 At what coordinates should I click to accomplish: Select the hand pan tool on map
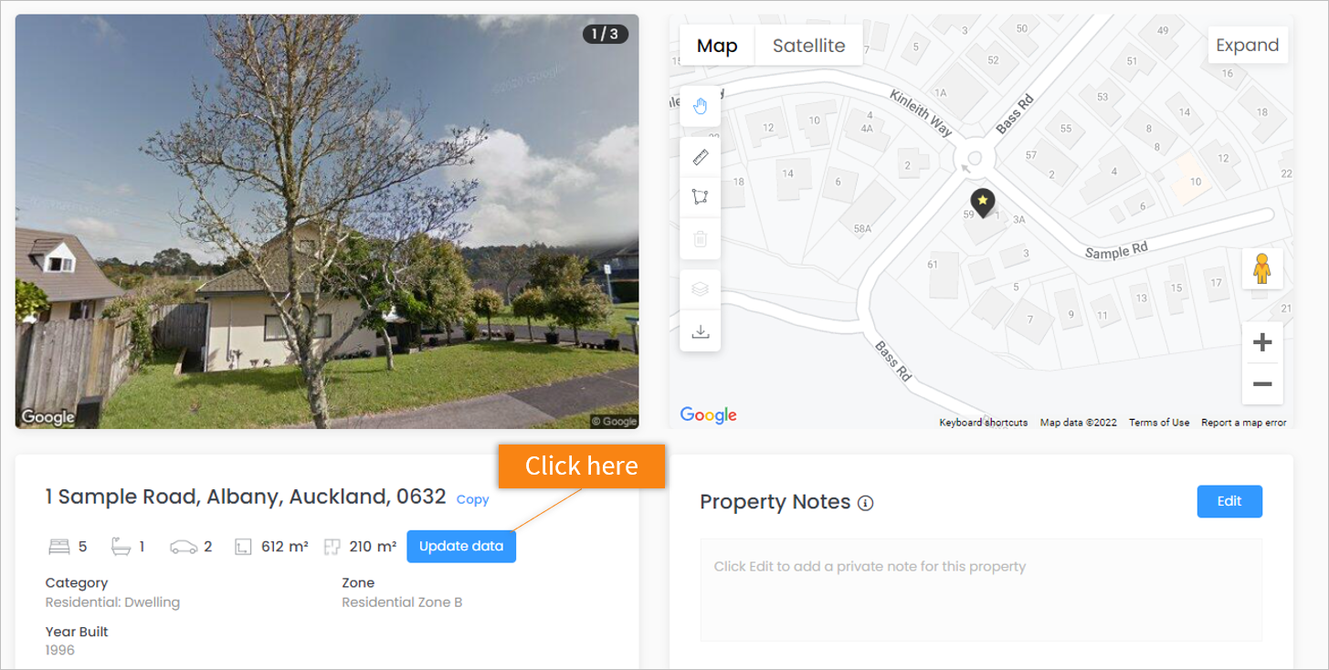point(701,107)
